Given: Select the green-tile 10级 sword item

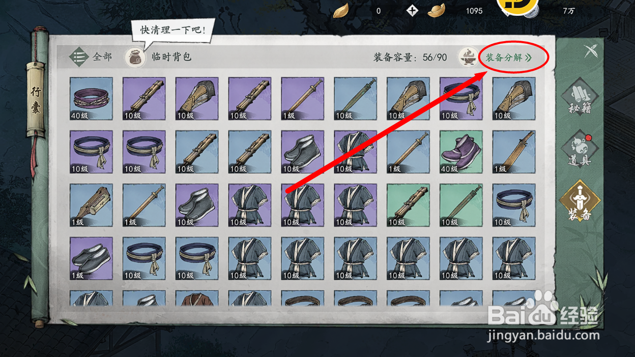Looking at the screenshot, I should 461,205.
